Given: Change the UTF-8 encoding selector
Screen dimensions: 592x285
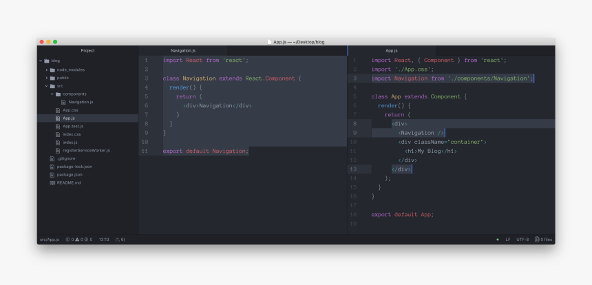Looking at the screenshot, I should [x=522, y=240].
